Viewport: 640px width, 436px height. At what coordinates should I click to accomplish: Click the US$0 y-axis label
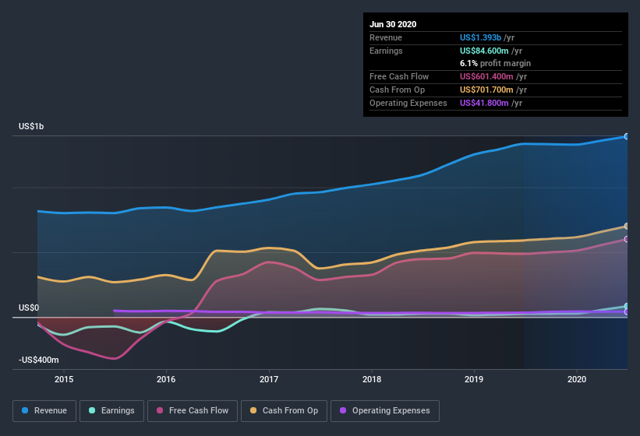point(29,308)
